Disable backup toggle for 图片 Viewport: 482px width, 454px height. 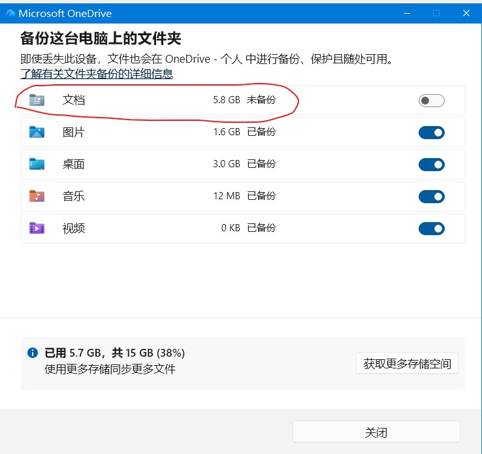point(431,133)
